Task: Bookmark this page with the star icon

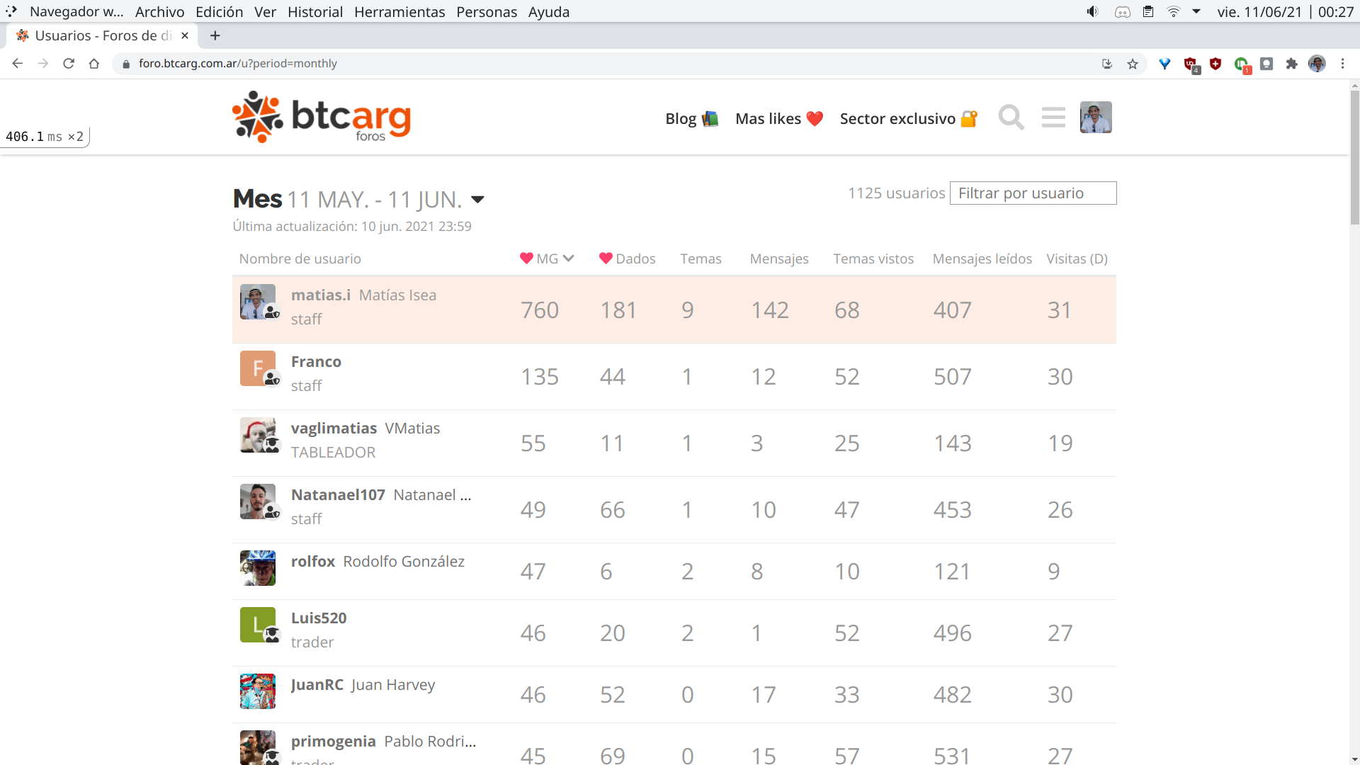Action: coord(1133,64)
